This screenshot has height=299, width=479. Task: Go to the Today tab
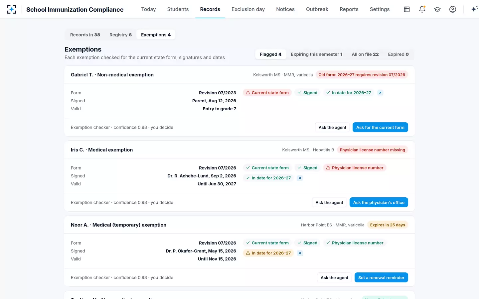click(148, 9)
